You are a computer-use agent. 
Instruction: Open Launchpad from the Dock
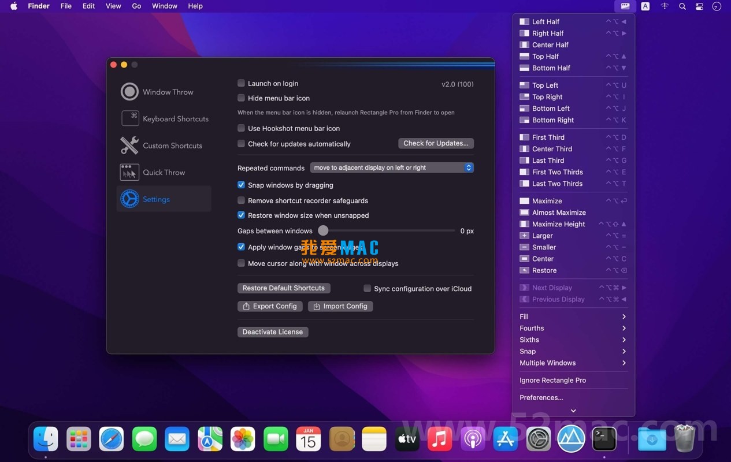[x=79, y=439]
